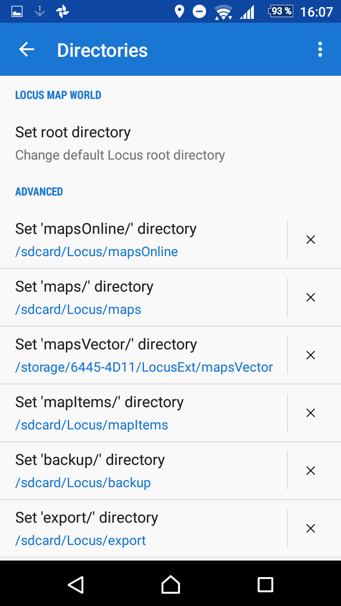Image resolution: width=341 pixels, height=606 pixels.
Task: Clear the 'export/' directory with X
Action: point(311,528)
